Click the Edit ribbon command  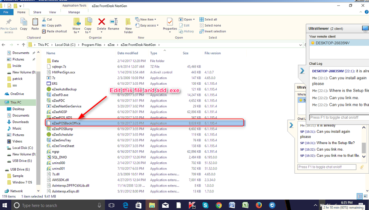[x=184, y=25]
